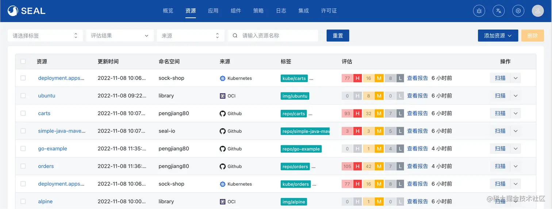The image size is (552, 209).
Task: Click gray L severity badge in go-example row
Action: 400,149
